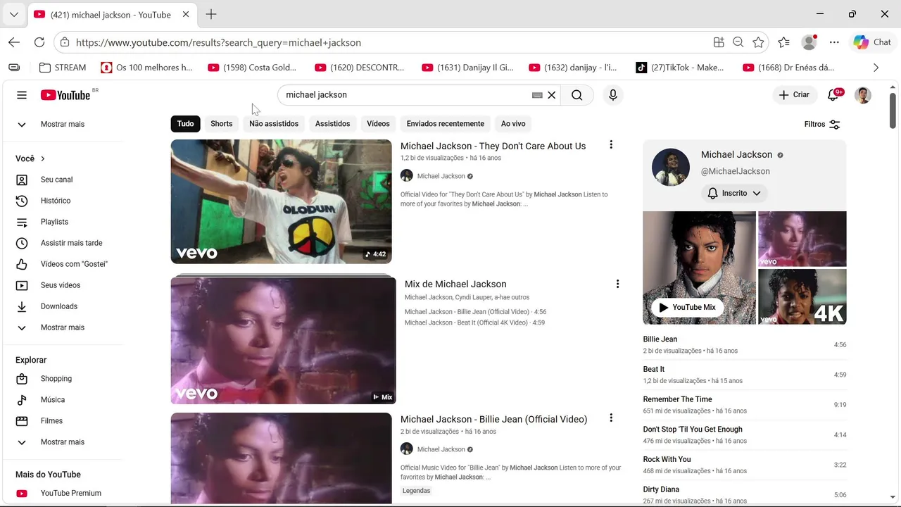The image size is (901, 507).
Task: Select the Assistidos chip
Action: [x=332, y=124]
